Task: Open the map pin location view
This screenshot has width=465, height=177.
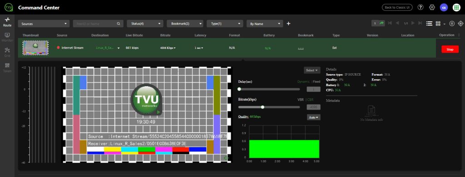Action: 452,24
